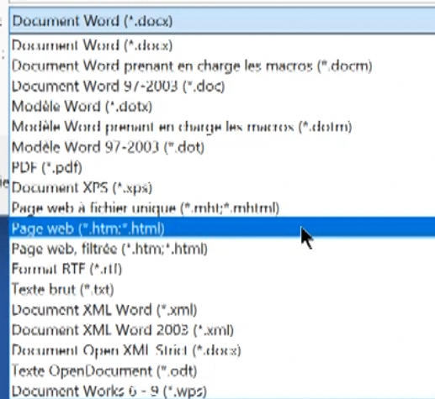Select Modèle Word prenant en charge les macros (*.dotm)
The height and width of the screenshot is (399, 435).
point(222,127)
